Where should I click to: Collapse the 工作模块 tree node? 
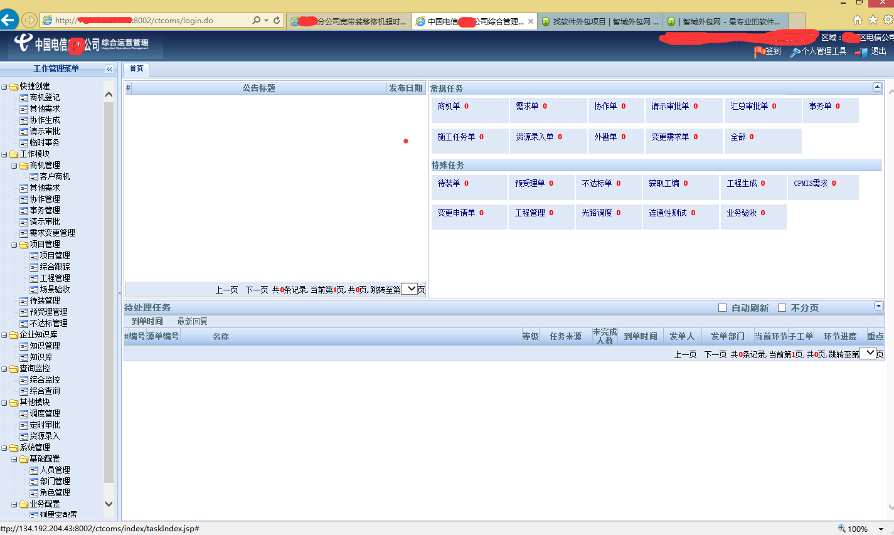(4, 154)
